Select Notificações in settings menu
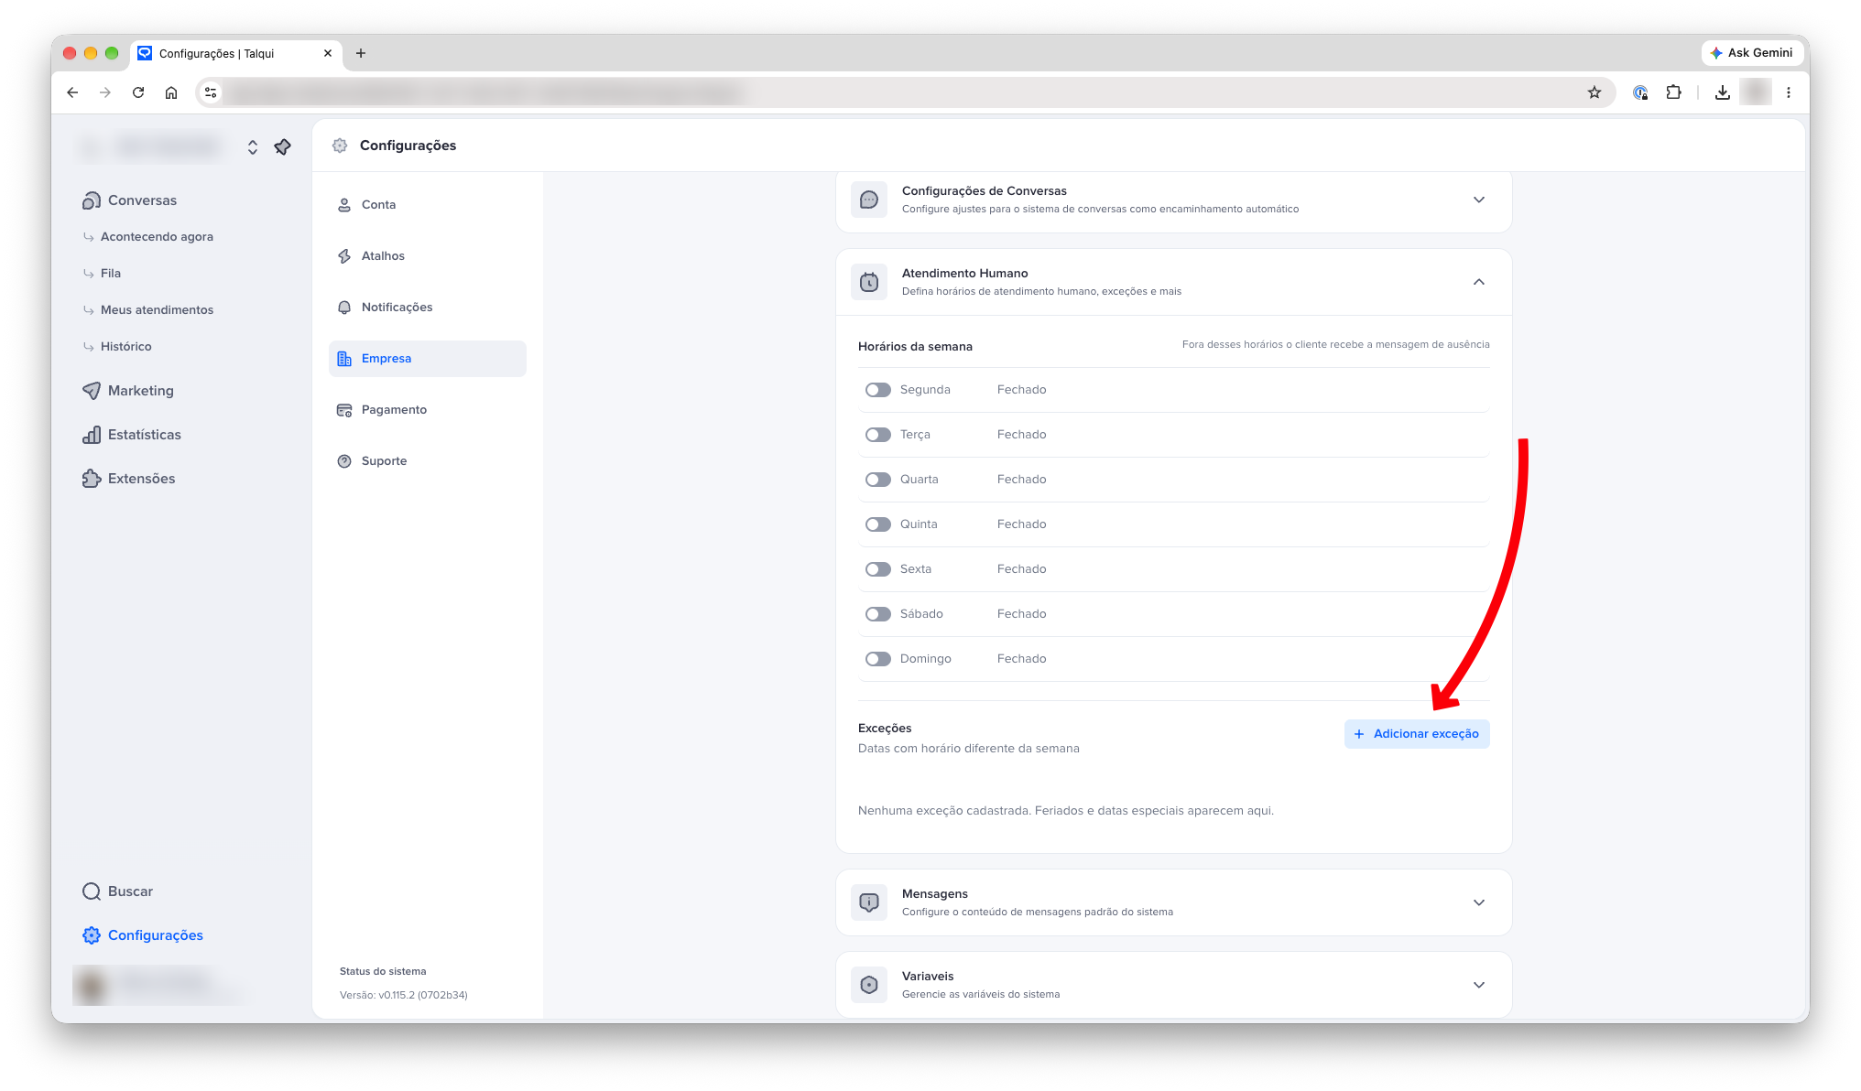This screenshot has width=1861, height=1091. (x=428, y=308)
